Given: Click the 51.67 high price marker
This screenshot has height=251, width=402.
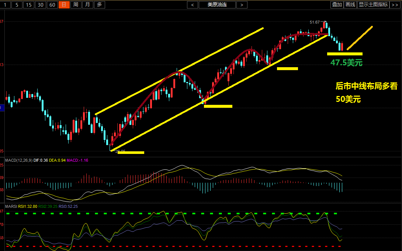Looking at the screenshot, I should point(315,22).
